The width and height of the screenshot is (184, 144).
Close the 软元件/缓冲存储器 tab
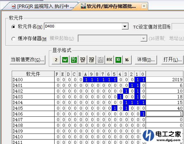coord(144,6)
